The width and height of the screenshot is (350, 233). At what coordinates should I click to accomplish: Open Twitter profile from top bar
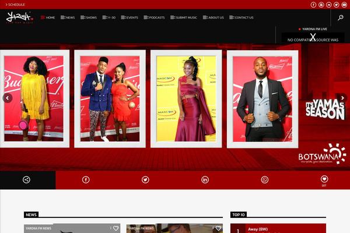[x=337, y=5]
